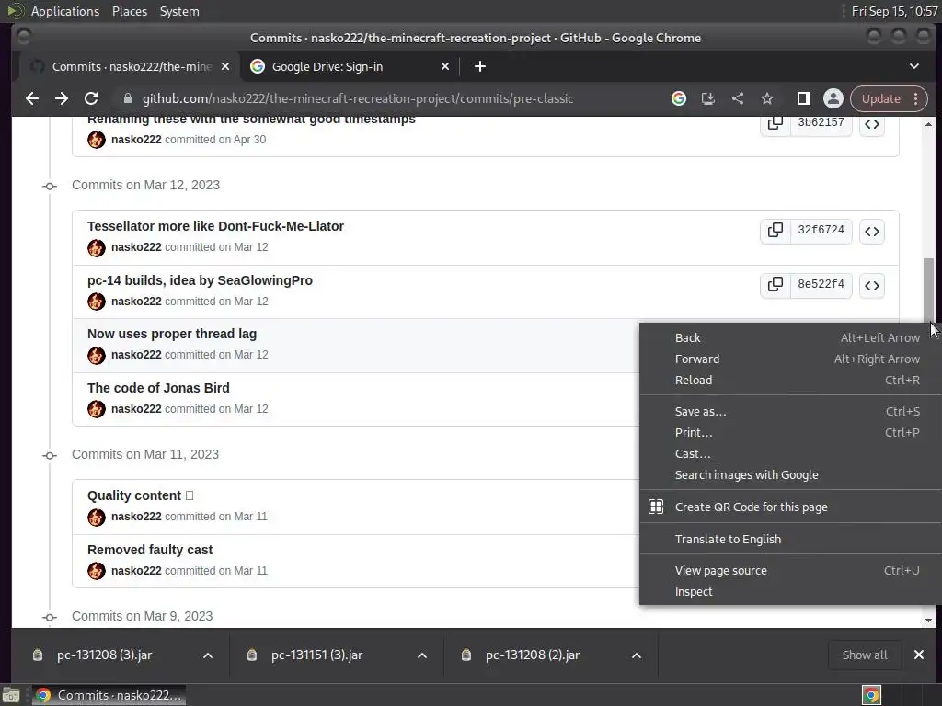Viewport: 942px width, 706px height.
Task: Show desktop icon in bottom panel
Action: tap(11, 695)
